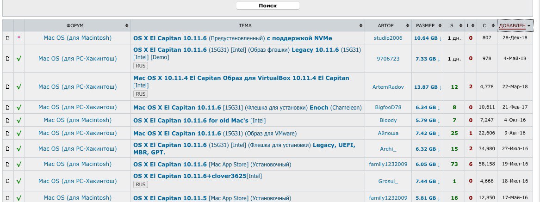Download the 7.44 GB torrent
540x202 pixels.
(428, 181)
